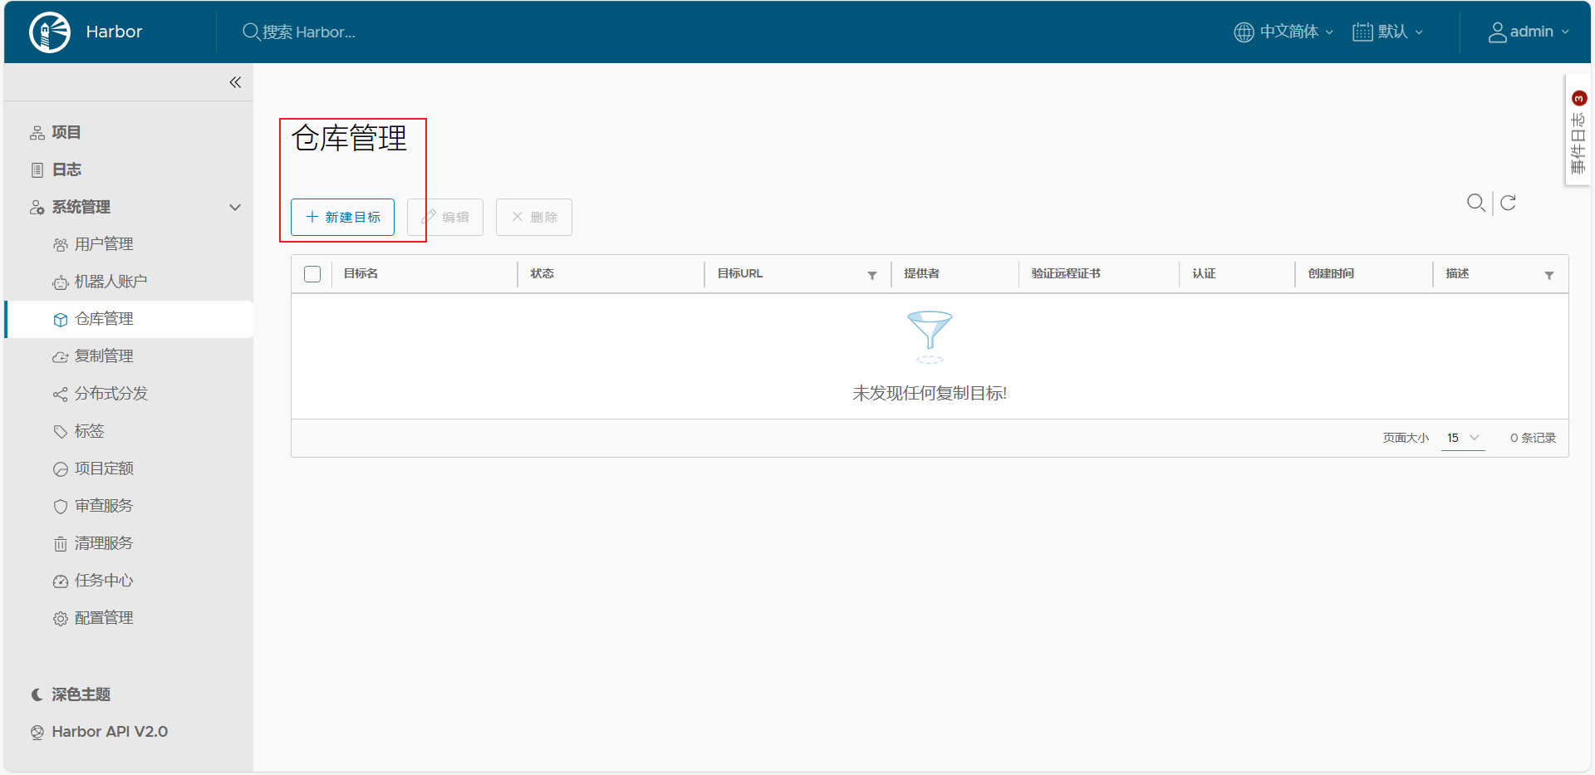Click the 0 条记录 record count
The width and height of the screenshot is (1595, 775).
pos(1533,438)
